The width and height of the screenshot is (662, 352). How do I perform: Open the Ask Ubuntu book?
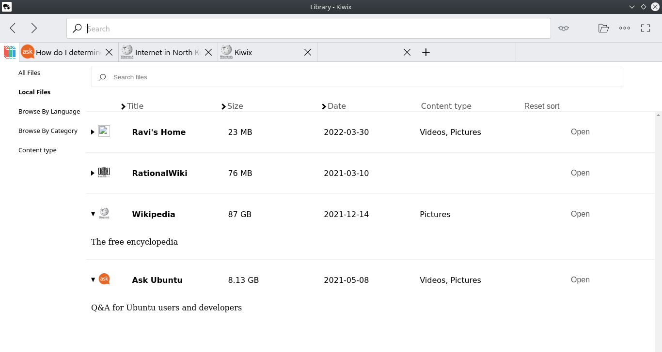point(580,279)
